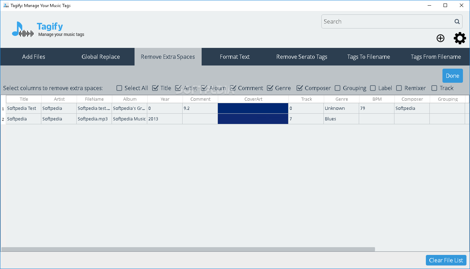Select the 'Blues' genre cell

(x=341, y=119)
